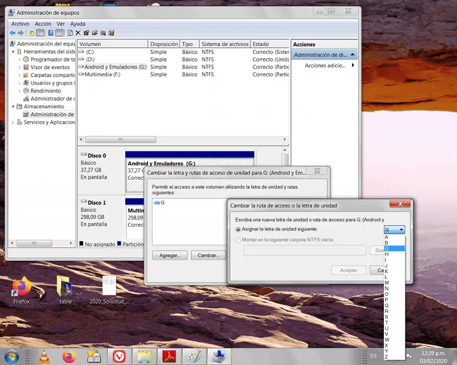Open VLC from the taskbar
Viewport: 457px width, 365px height.
(44, 356)
